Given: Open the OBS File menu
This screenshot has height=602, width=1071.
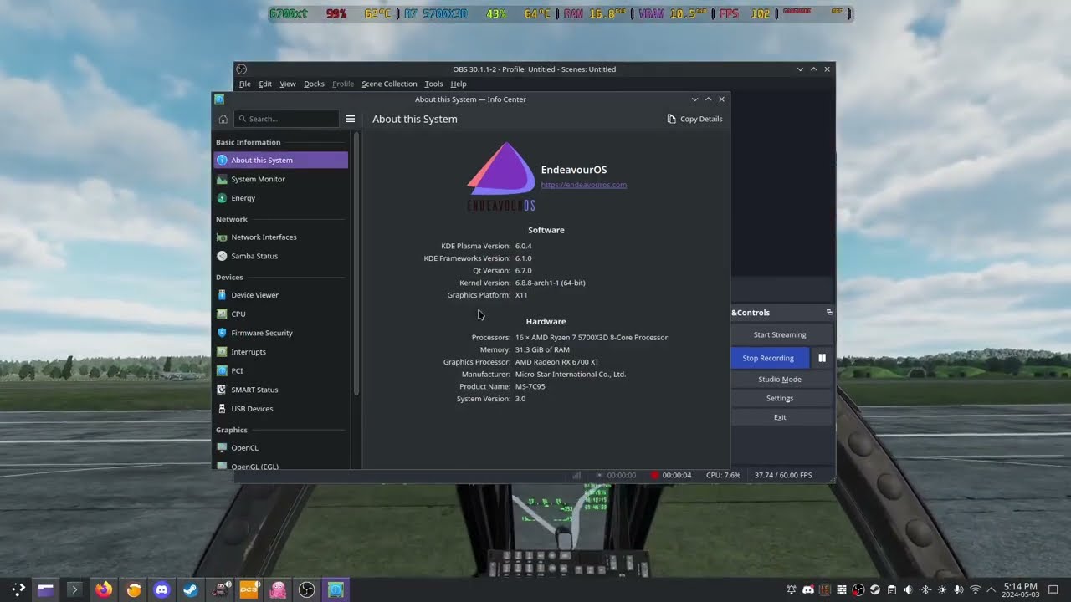Looking at the screenshot, I should pyautogui.click(x=244, y=84).
